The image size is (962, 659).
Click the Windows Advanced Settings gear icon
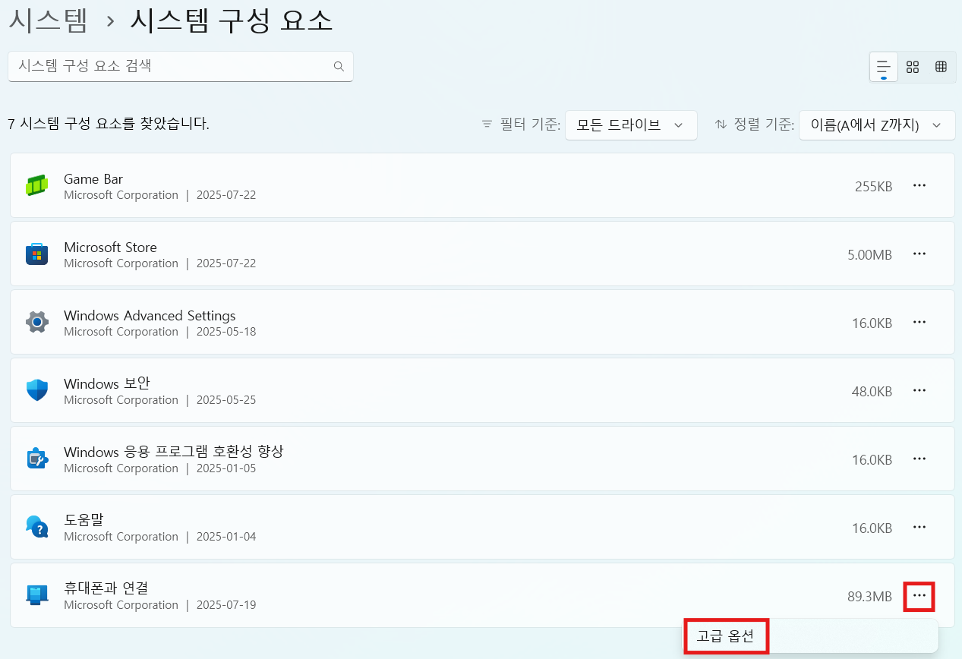pos(37,322)
